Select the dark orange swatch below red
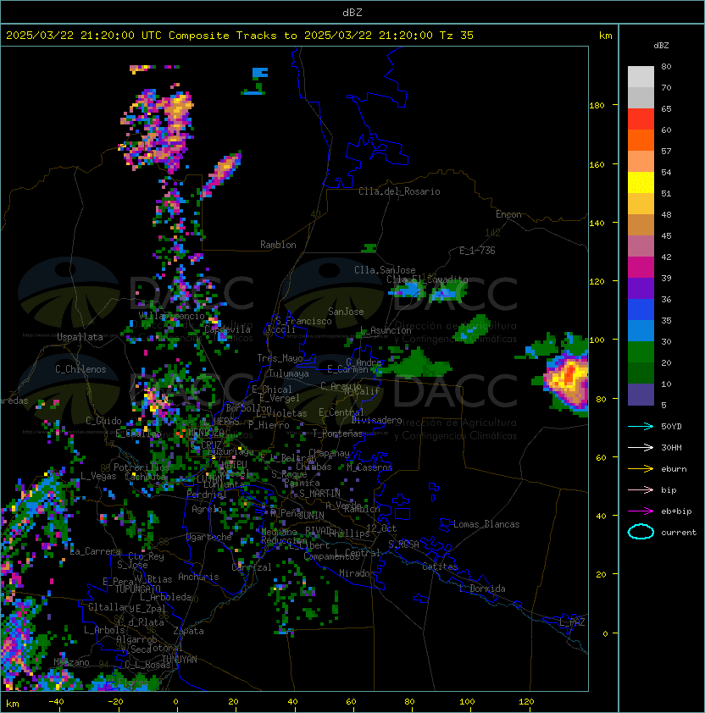 tap(641, 140)
